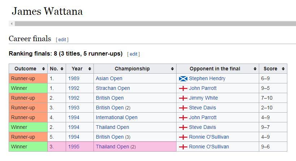Click left arrow of horizontal scrollbar
The image size is (296, 161).
coord(12,23)
